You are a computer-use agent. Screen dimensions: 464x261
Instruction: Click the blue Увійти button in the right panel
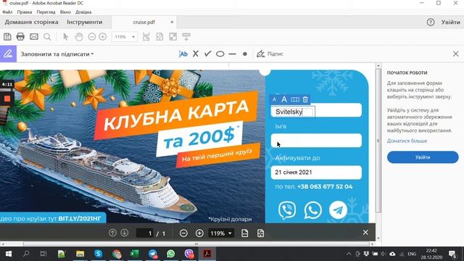423,157
